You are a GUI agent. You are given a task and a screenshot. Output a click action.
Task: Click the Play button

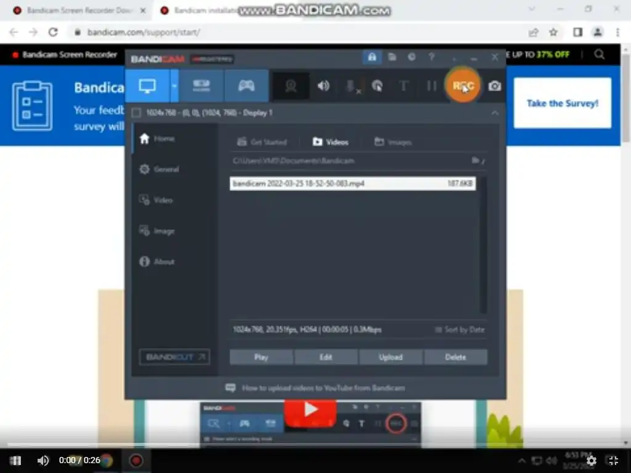261,357
